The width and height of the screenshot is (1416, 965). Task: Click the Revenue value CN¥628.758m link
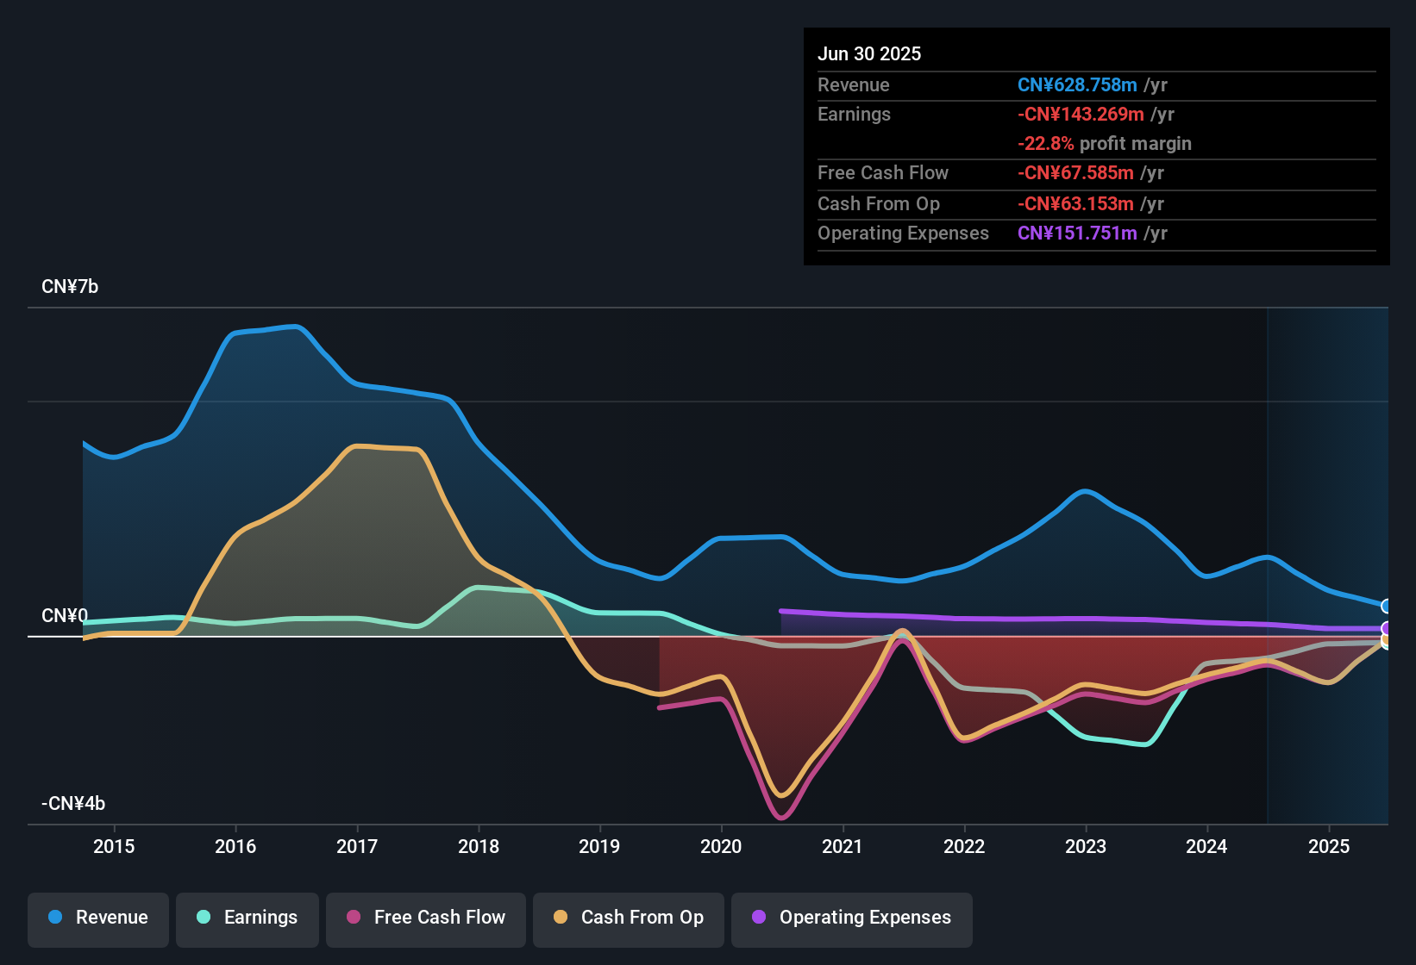tap(1077, 84)
